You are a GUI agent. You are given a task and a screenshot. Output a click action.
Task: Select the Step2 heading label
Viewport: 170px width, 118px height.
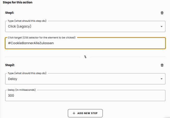pos(10,65)
